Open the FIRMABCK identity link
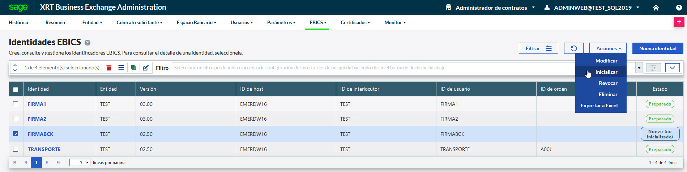Image resolution: width=687 pixels, height=172 pixels. click(x=40, y=134)
